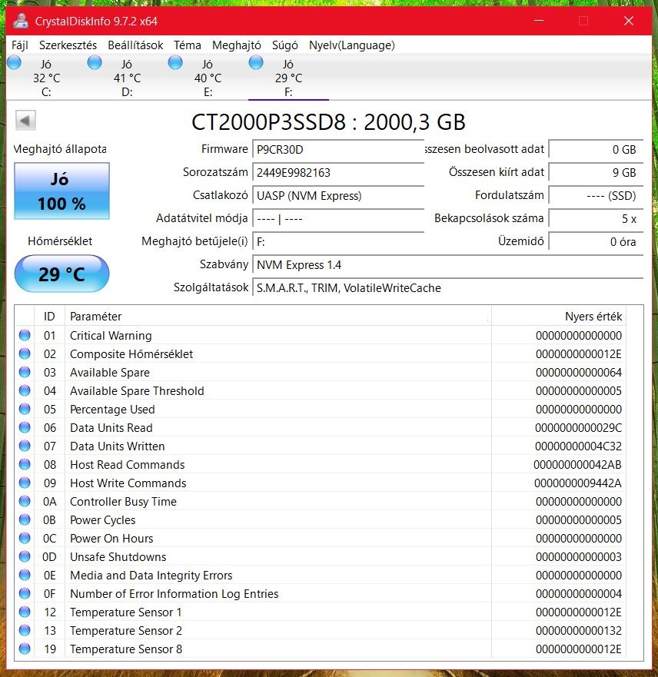
Task: Click status orb for Controller Busy Time
Action: (x=25, y=501)
